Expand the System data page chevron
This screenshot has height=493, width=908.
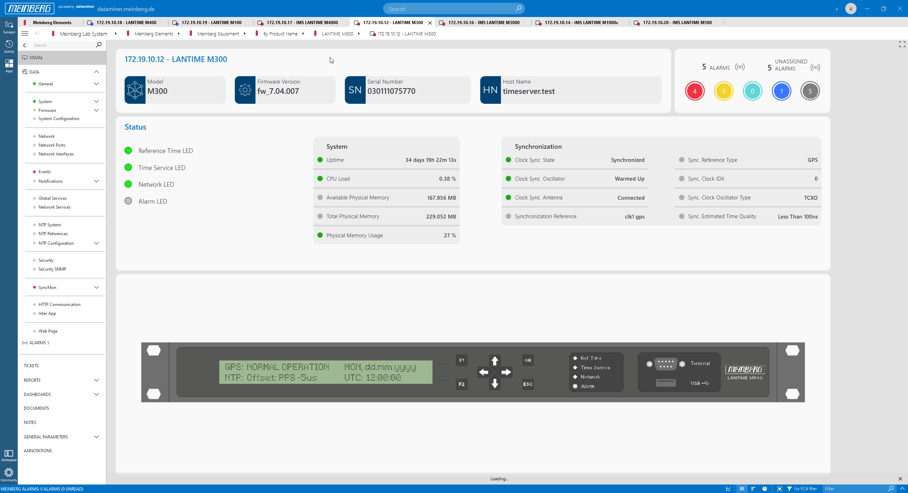coord(96,102)
